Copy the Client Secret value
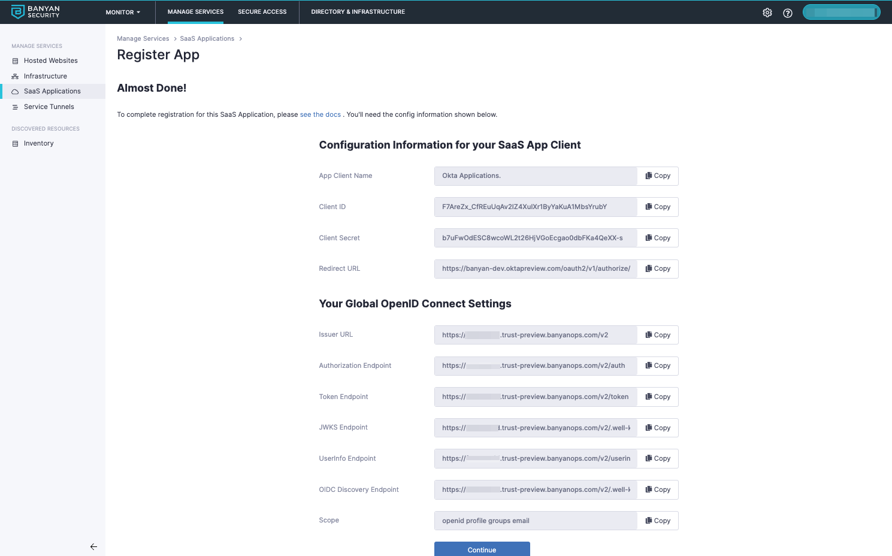892x556 pixels. pyautogui.click(x=658, y=238)
